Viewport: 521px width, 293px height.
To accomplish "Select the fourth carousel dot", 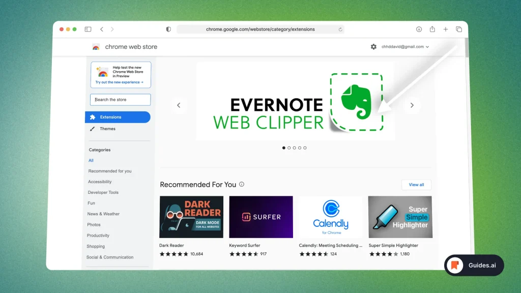I will click(300, 148).
